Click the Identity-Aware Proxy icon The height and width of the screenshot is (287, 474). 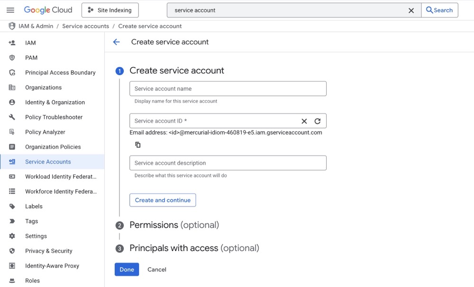click(x=12, y=266)
